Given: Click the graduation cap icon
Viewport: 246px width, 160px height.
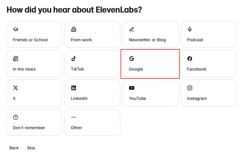Looking at the screenshot, I should click(16, 29).
